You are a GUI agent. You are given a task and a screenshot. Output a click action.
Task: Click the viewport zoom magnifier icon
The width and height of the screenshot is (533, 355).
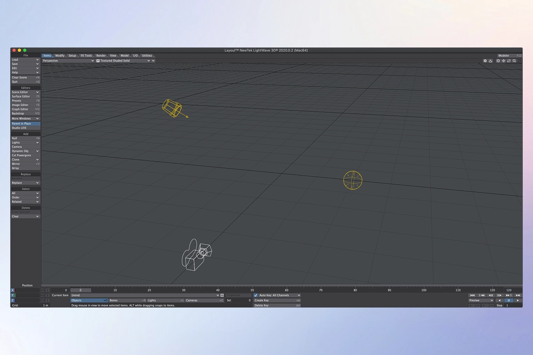click(x=514, y=61)
